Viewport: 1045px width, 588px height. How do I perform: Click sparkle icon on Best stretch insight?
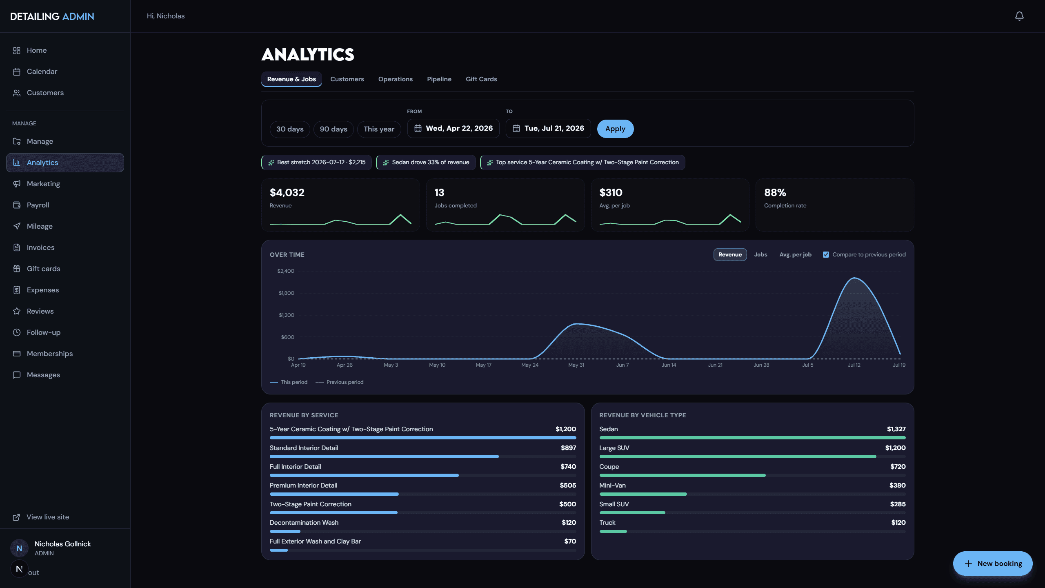point(271,163)
